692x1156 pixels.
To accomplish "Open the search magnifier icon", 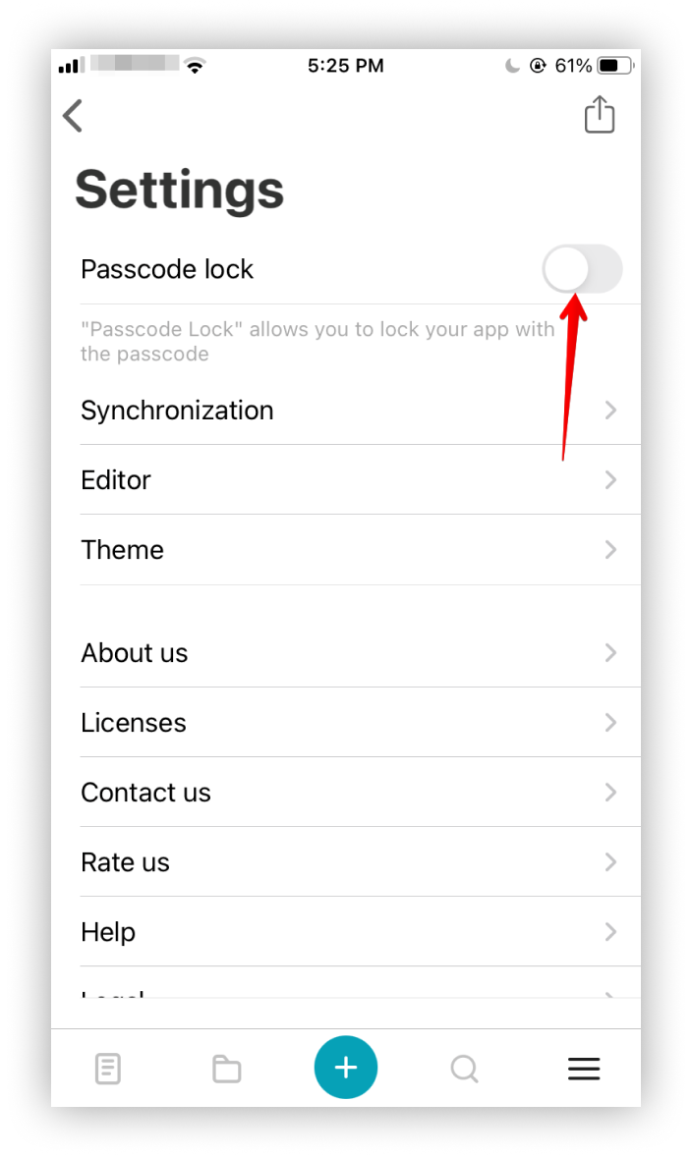I will [464, 1069].
